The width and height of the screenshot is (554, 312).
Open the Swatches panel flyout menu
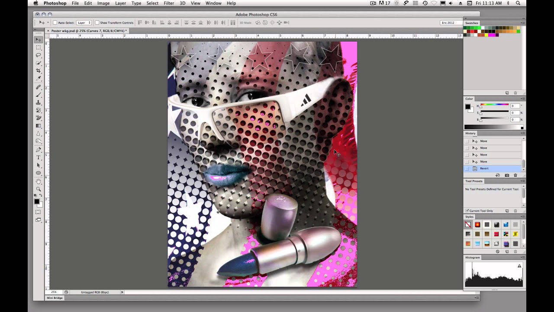click(x=524, y=23)
